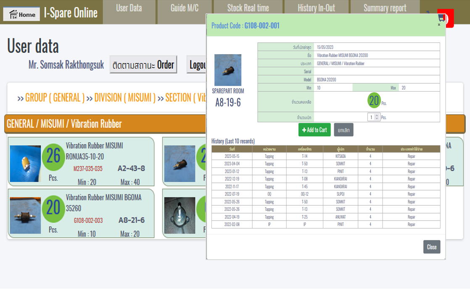
Task: Open the shopping cart icon
Action: click(441, 18)
